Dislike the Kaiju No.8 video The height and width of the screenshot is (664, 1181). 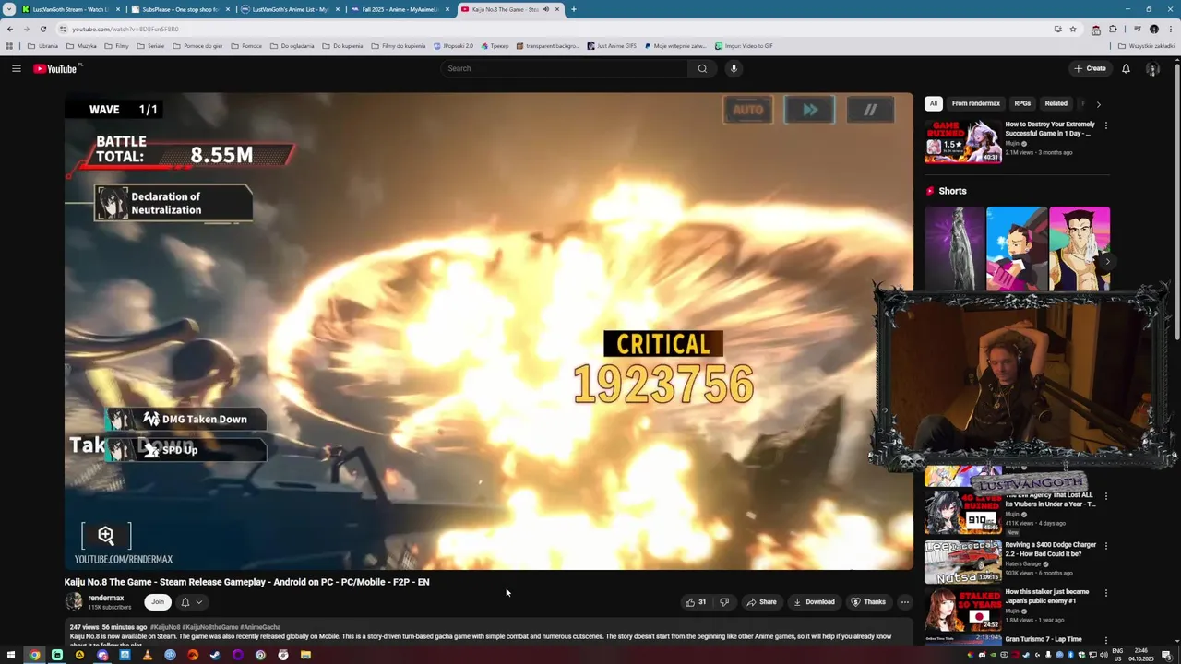coord(724,602)
